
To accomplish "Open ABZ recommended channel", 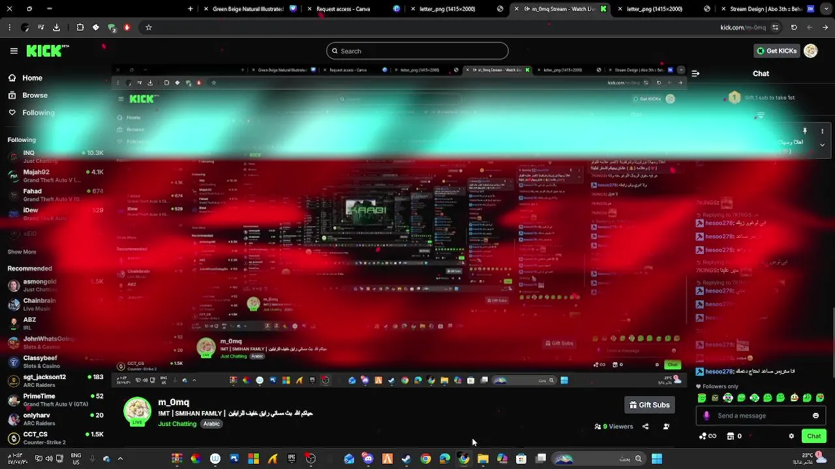I will 55,323.
